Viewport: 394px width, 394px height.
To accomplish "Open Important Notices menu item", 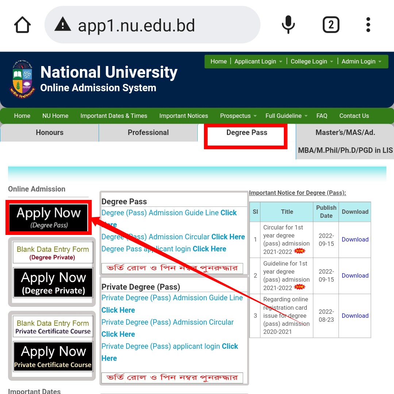I will click(x=184, y=116).
